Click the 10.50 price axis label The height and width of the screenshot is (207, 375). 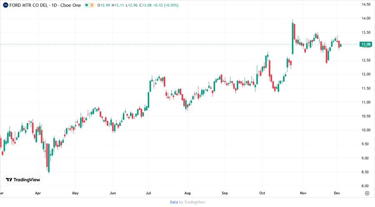pyautogui.click(x=366, y=116)
